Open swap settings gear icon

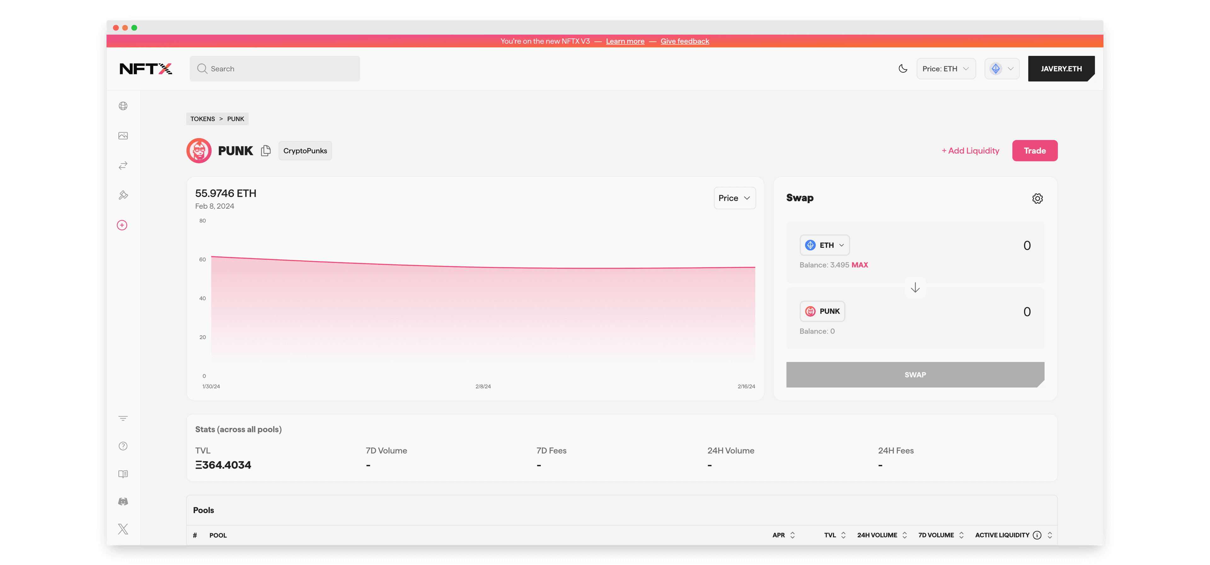(x=1037, y=199)
